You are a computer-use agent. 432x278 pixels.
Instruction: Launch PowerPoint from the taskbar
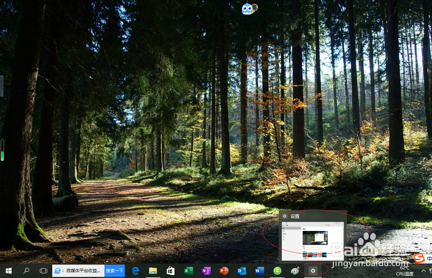pos(224,270)
